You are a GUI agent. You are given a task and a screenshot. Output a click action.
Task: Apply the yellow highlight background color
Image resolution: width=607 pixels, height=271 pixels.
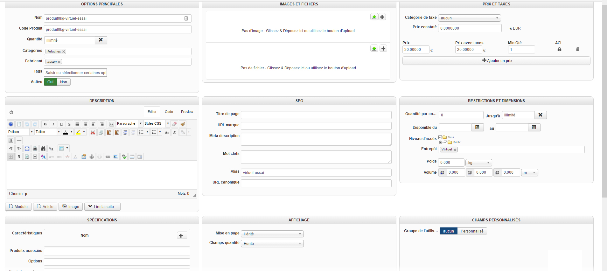(x=78, y=132)
